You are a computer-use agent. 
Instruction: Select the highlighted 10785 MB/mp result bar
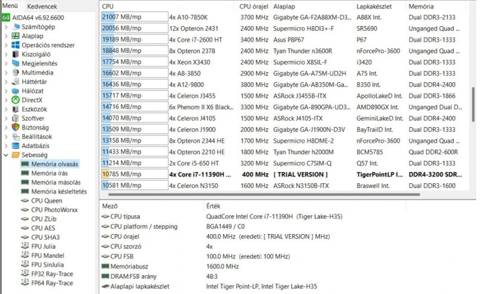[134, 174]
